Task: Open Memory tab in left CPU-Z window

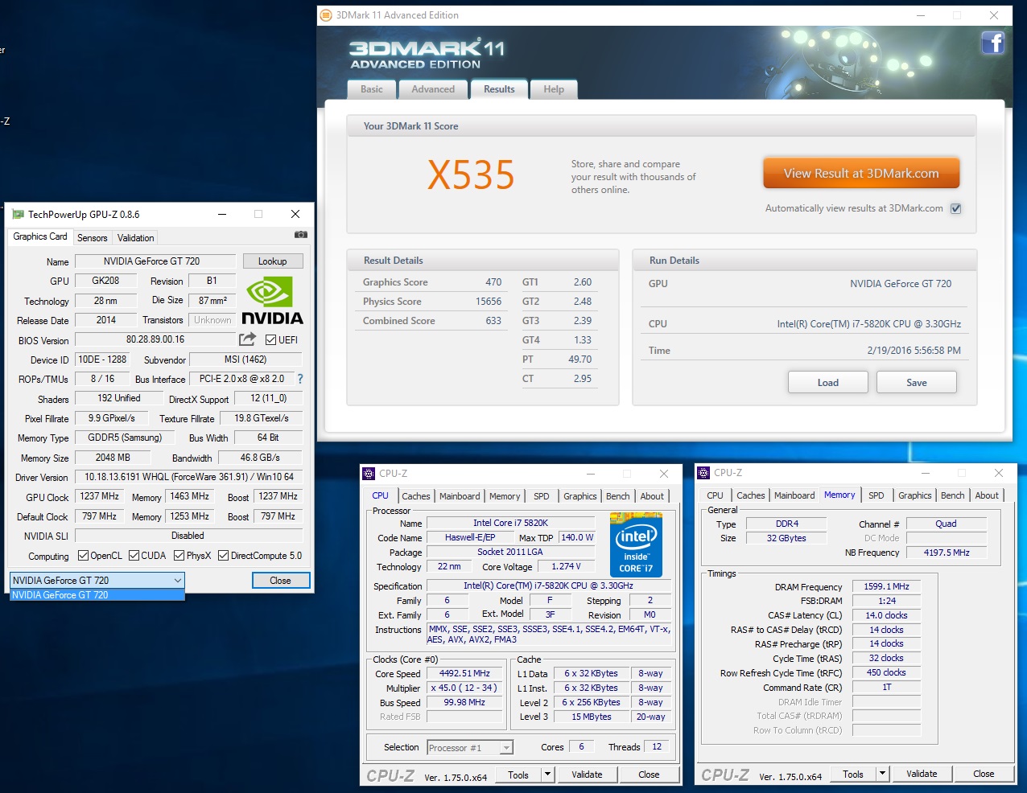Action: point(505,496)
